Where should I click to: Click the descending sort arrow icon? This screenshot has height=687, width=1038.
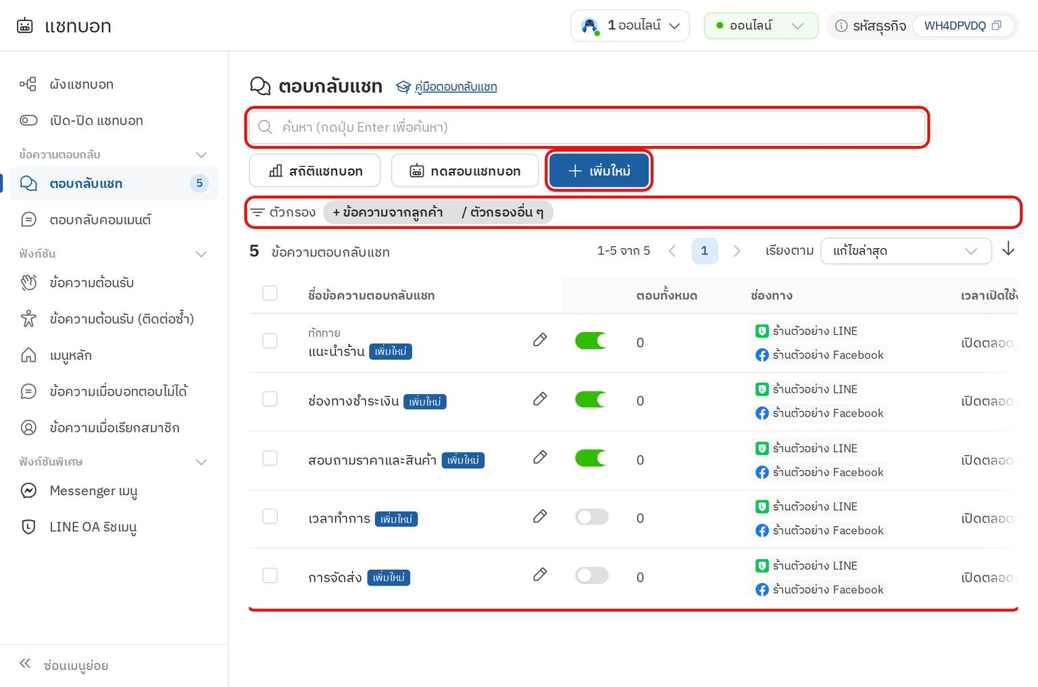[x=1008, y=249]
